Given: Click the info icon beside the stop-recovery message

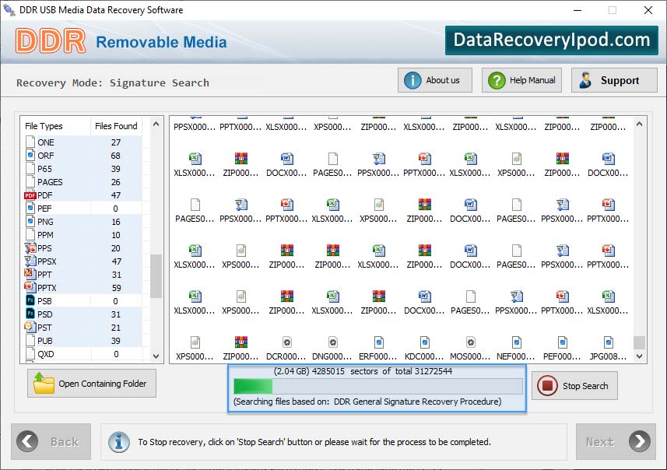Looking at the screenshot, I should (119, 442).
